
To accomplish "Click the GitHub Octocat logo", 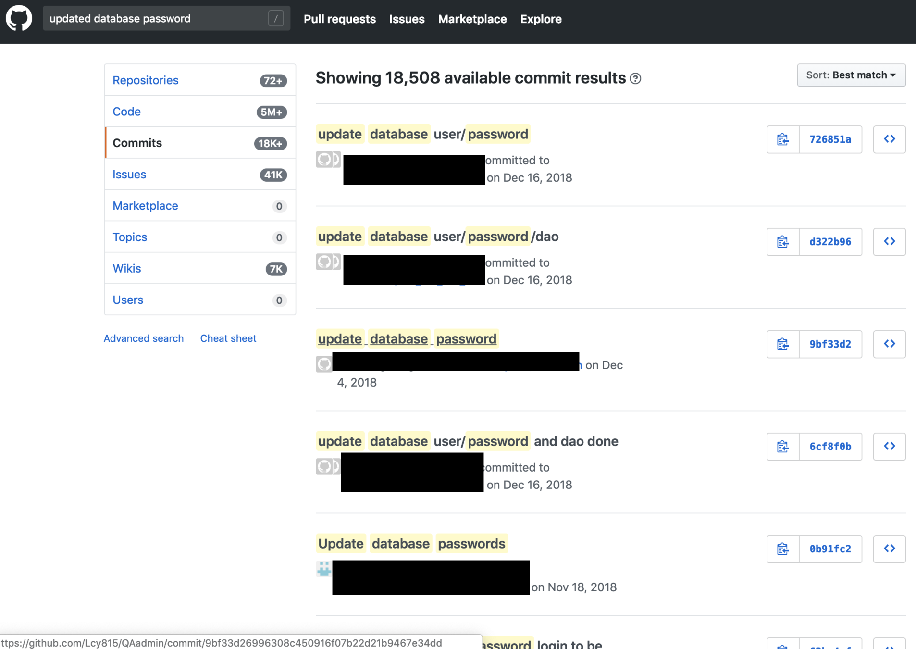I will pyautogui.click(x=19, y=19).
